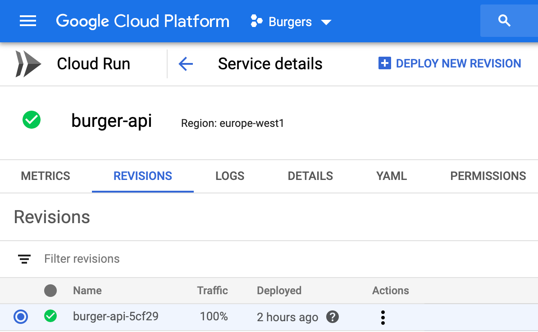The height and width of the screenshot is (332, 538).
Task: Open the YAML tab
Action: 392,176
